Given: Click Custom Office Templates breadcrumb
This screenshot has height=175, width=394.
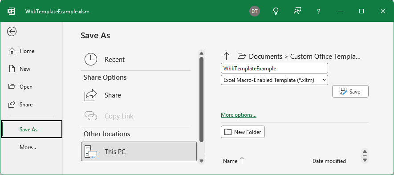Looking at the screenshot, I should coord(325,56).
